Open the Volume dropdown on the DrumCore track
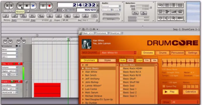 10,67
